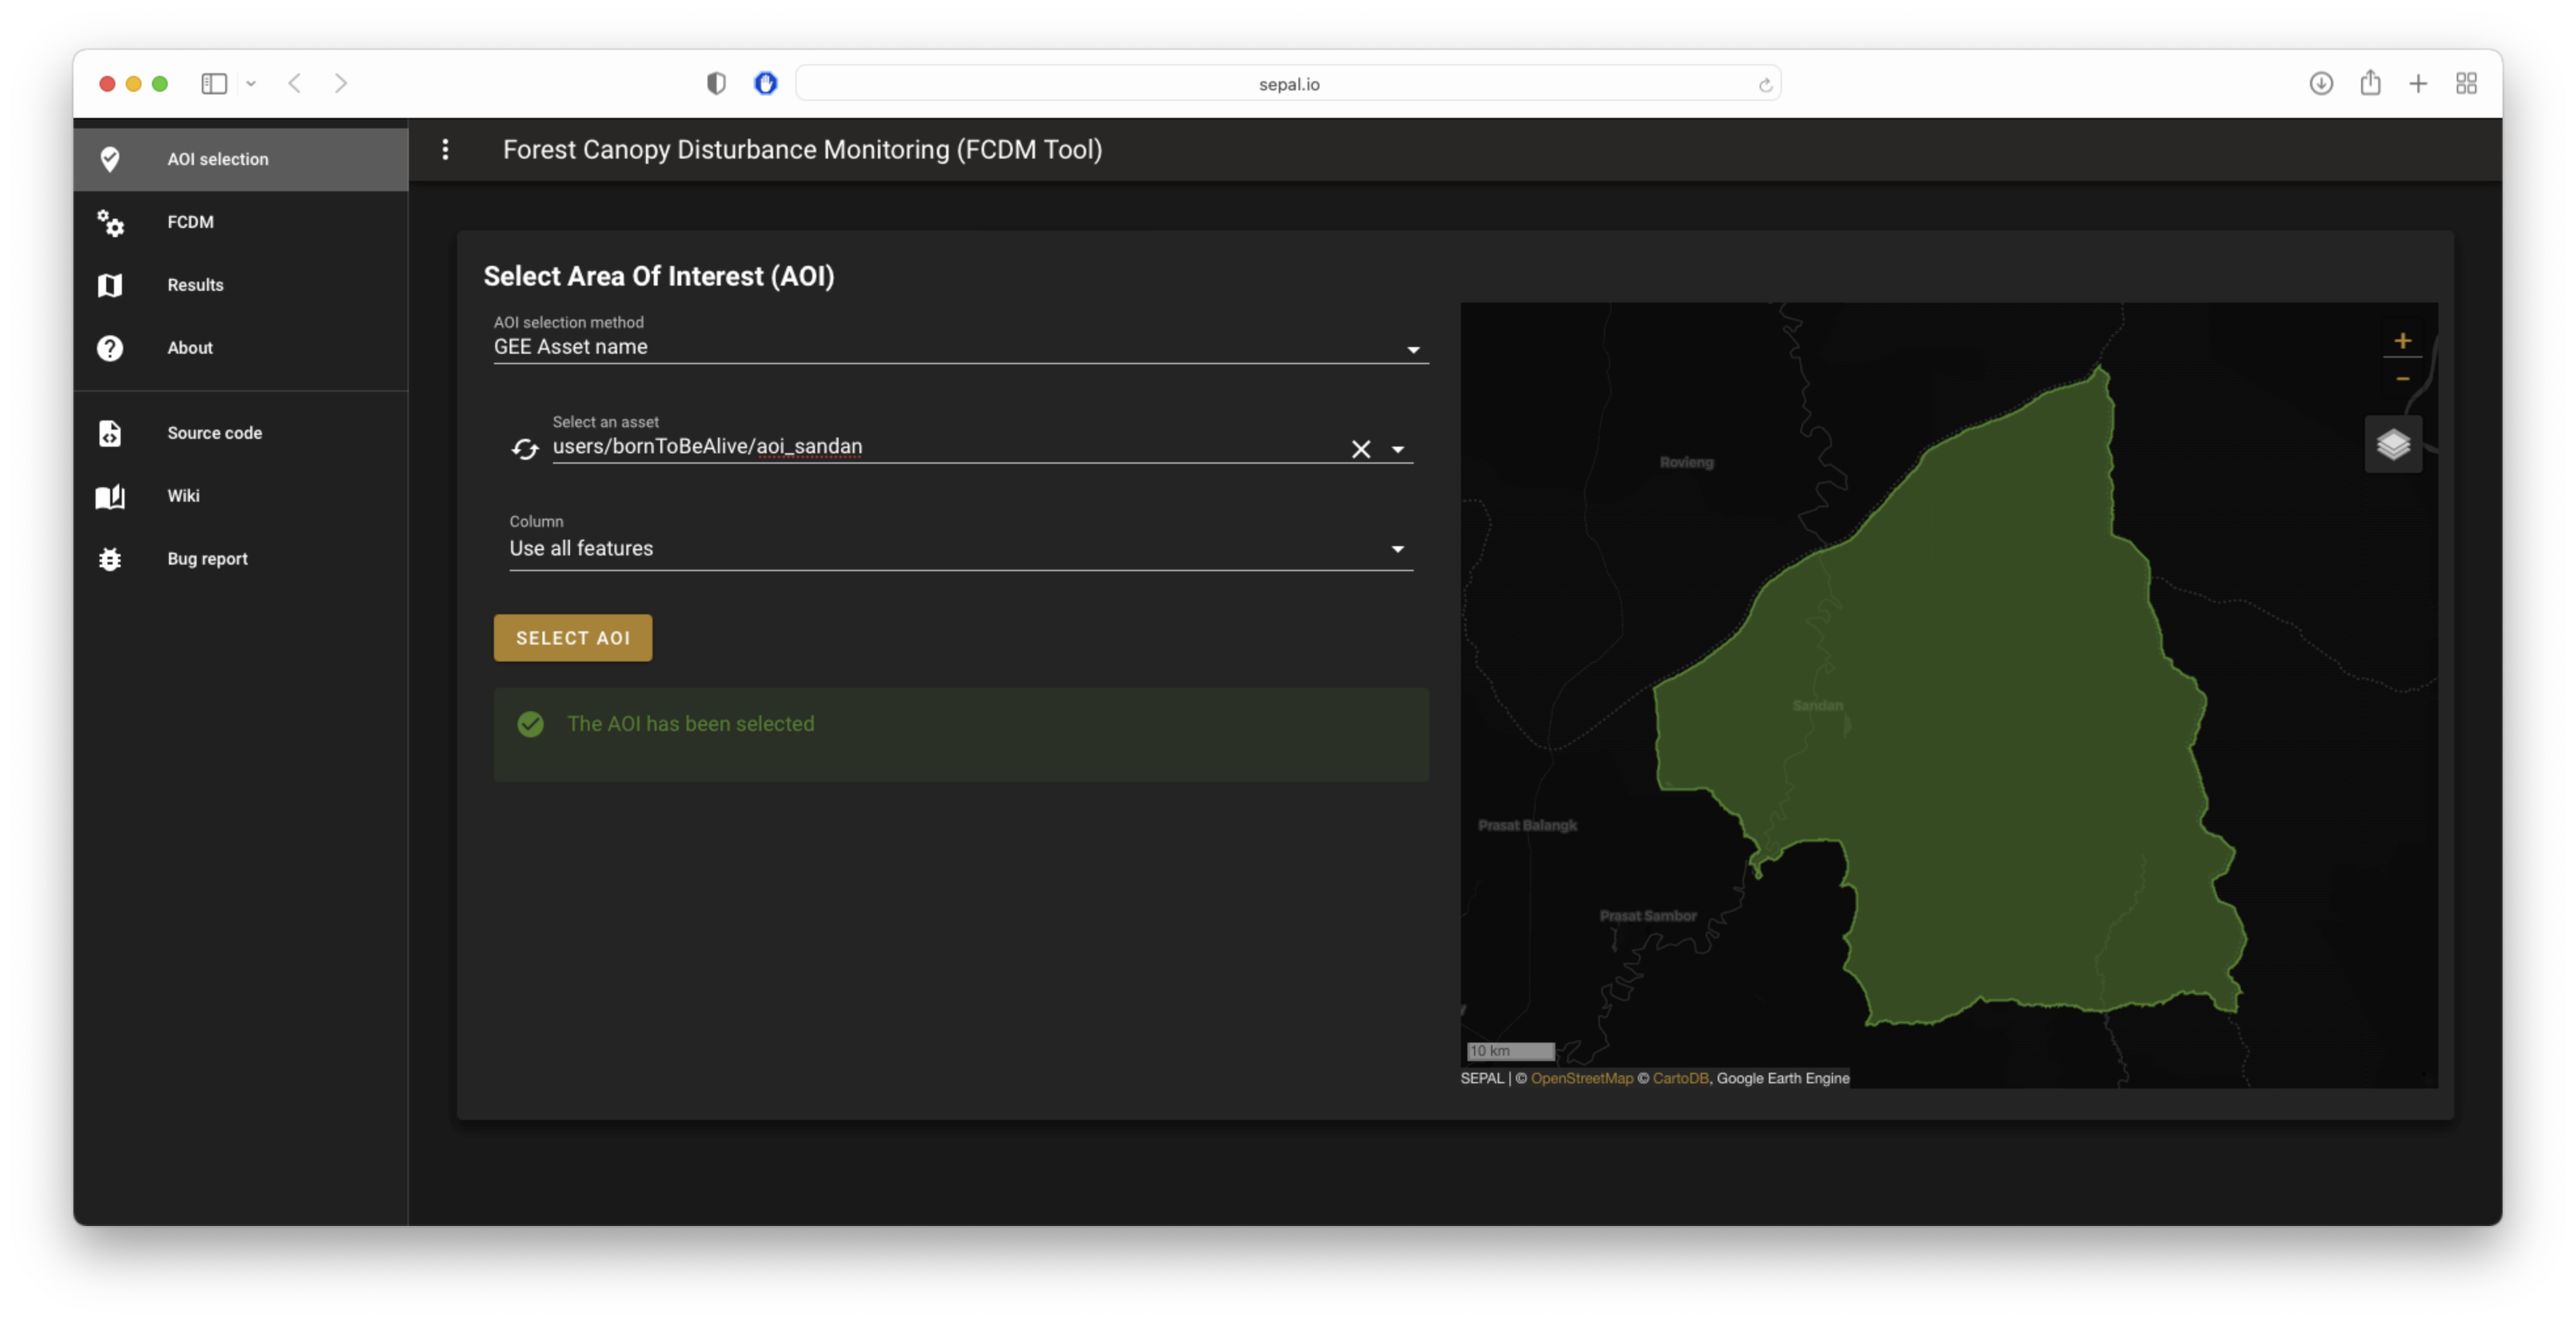Viewport: 2576px width, 1323px height.
Task: Click the sepal.io address bar
Action: [x=1288, y=84]
